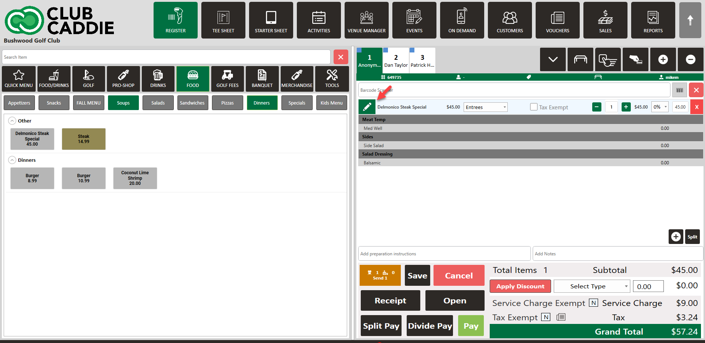
Task: Click the Search Item field
Action: pyautogui.click(x=166, y=57)
